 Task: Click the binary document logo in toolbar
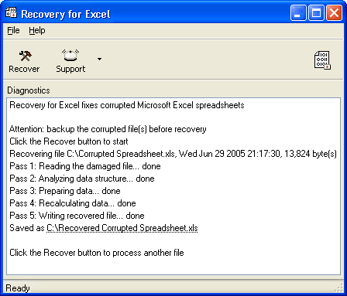322,60
